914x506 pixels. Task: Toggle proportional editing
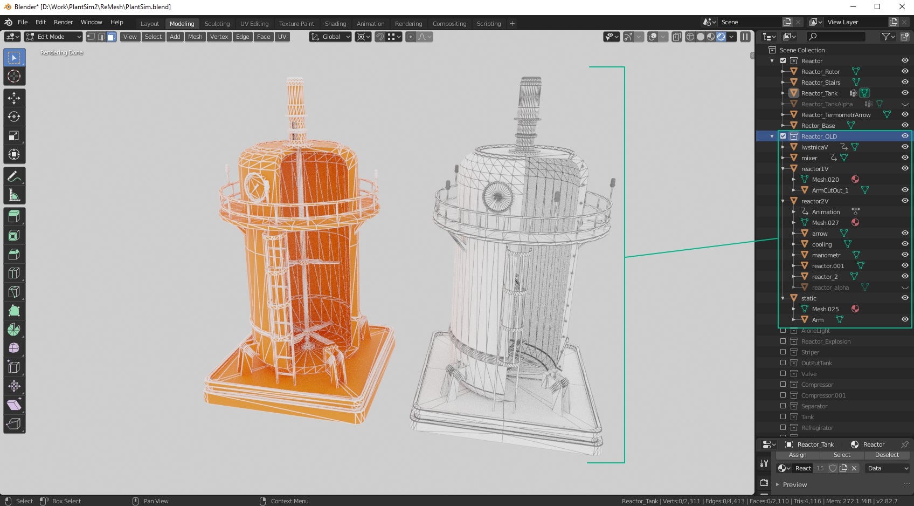(411, 37)
